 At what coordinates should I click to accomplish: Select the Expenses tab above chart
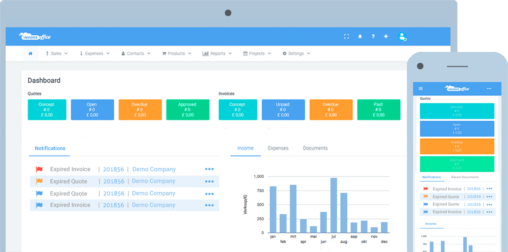[278, 148]
